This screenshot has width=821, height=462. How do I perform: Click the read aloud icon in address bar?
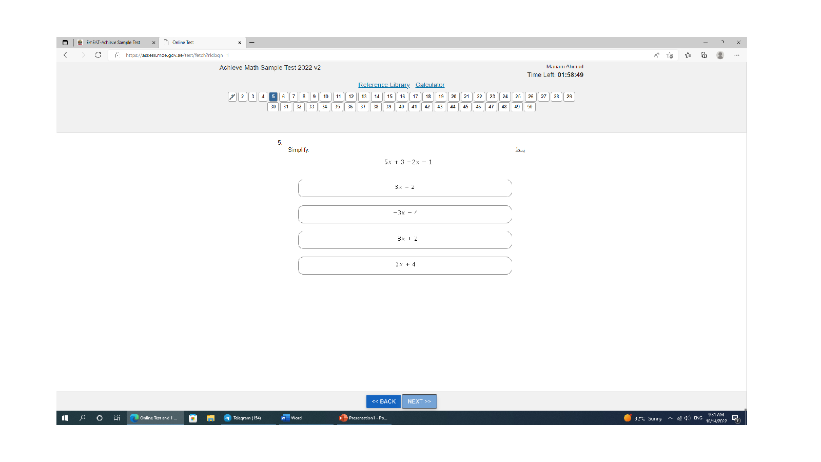click(x=656, y=55)
